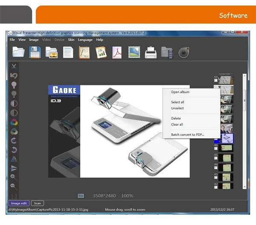Open the Skin menu
The image size is (256, 225).
click(71, 40)
